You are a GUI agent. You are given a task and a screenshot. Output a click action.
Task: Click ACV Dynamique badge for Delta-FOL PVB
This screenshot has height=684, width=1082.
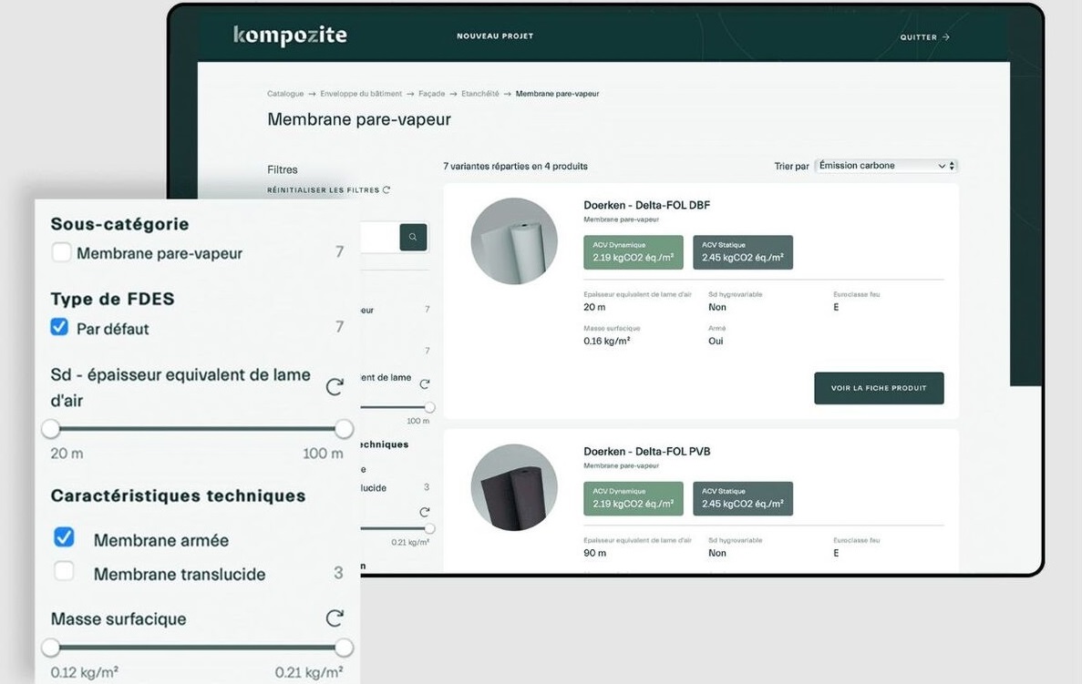click(633, 498)
